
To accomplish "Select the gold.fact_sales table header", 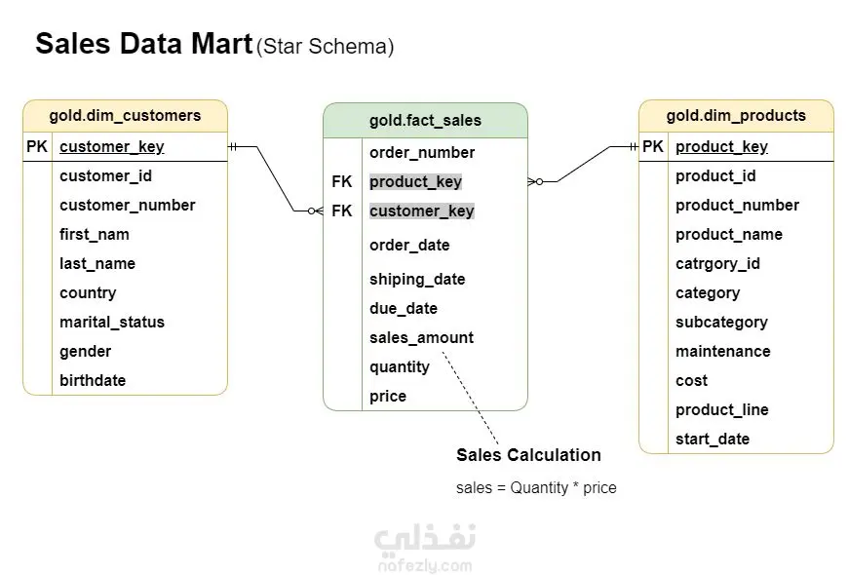I will pos(425,121).
